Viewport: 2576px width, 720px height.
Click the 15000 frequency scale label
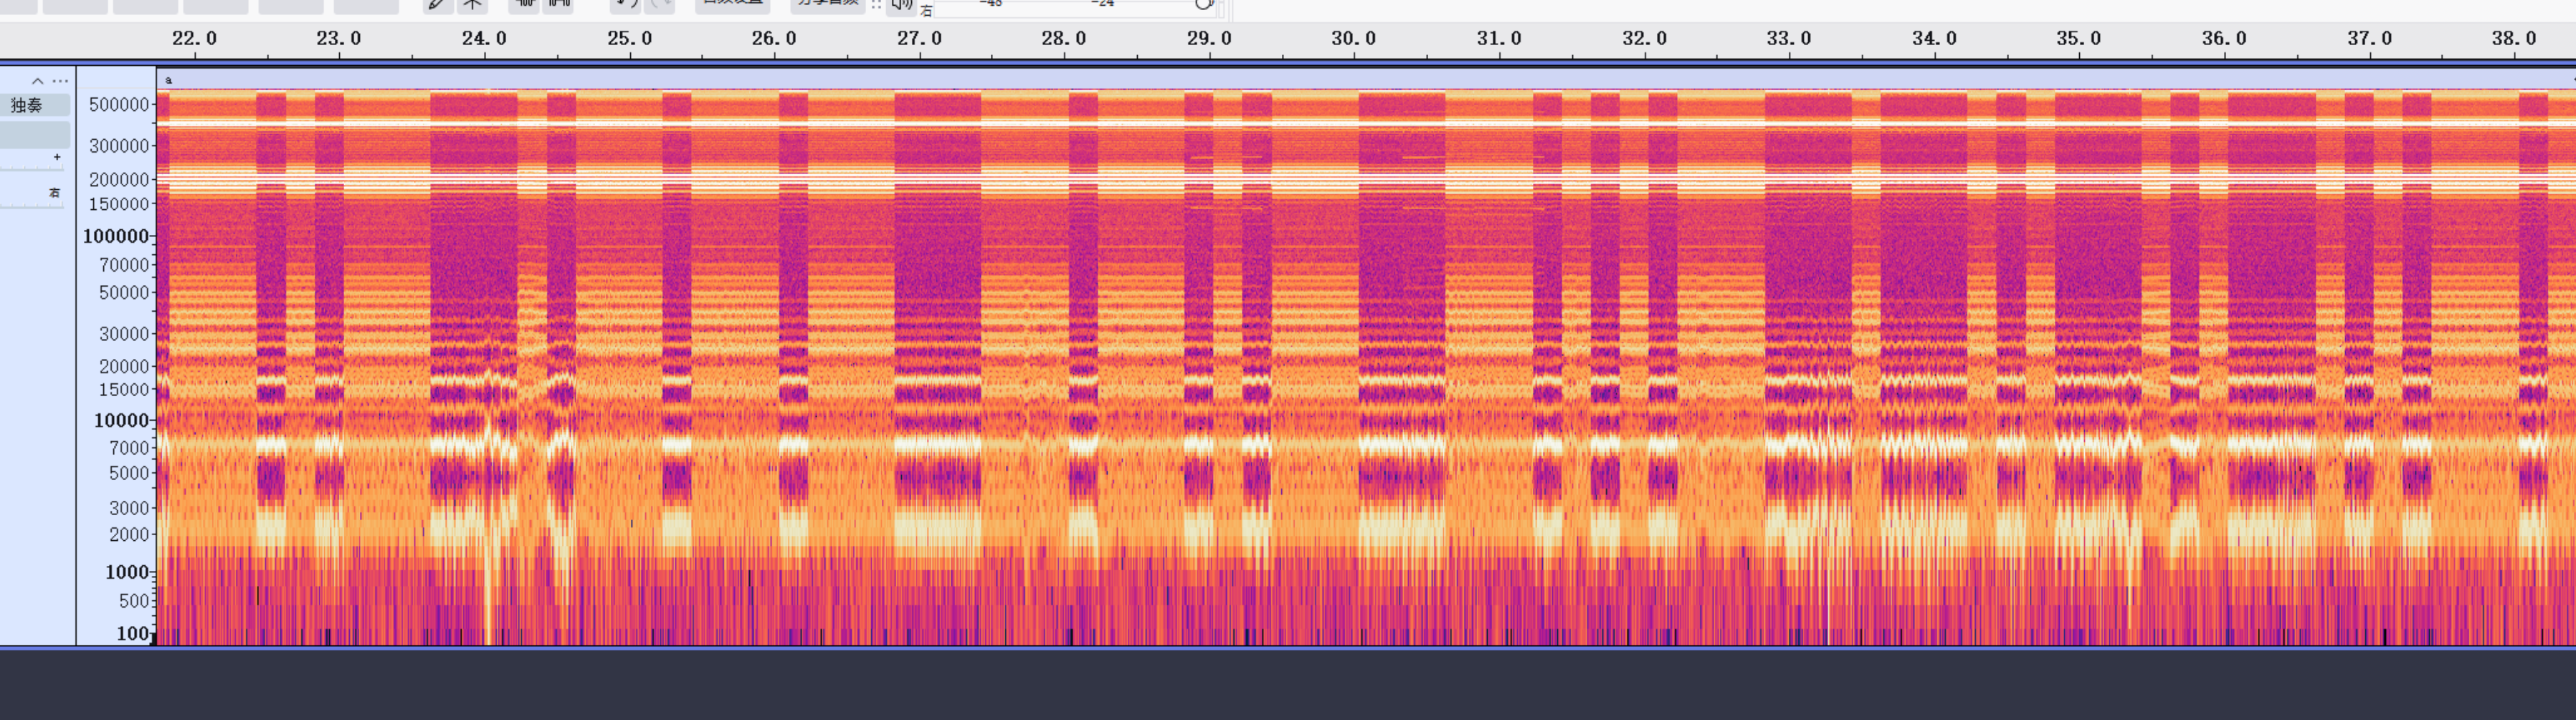[124, 390]
